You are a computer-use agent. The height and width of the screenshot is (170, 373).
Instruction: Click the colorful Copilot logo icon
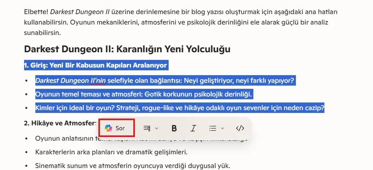point(108,128)
